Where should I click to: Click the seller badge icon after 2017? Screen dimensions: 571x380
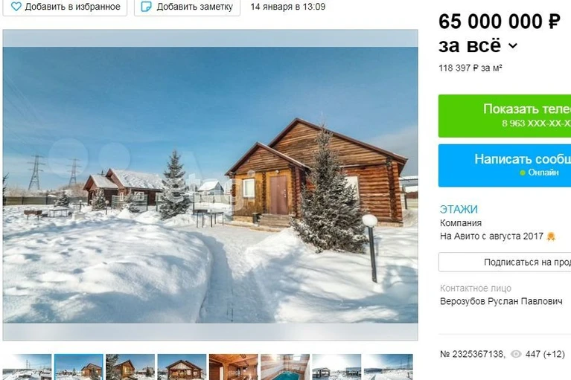(551, 236)
